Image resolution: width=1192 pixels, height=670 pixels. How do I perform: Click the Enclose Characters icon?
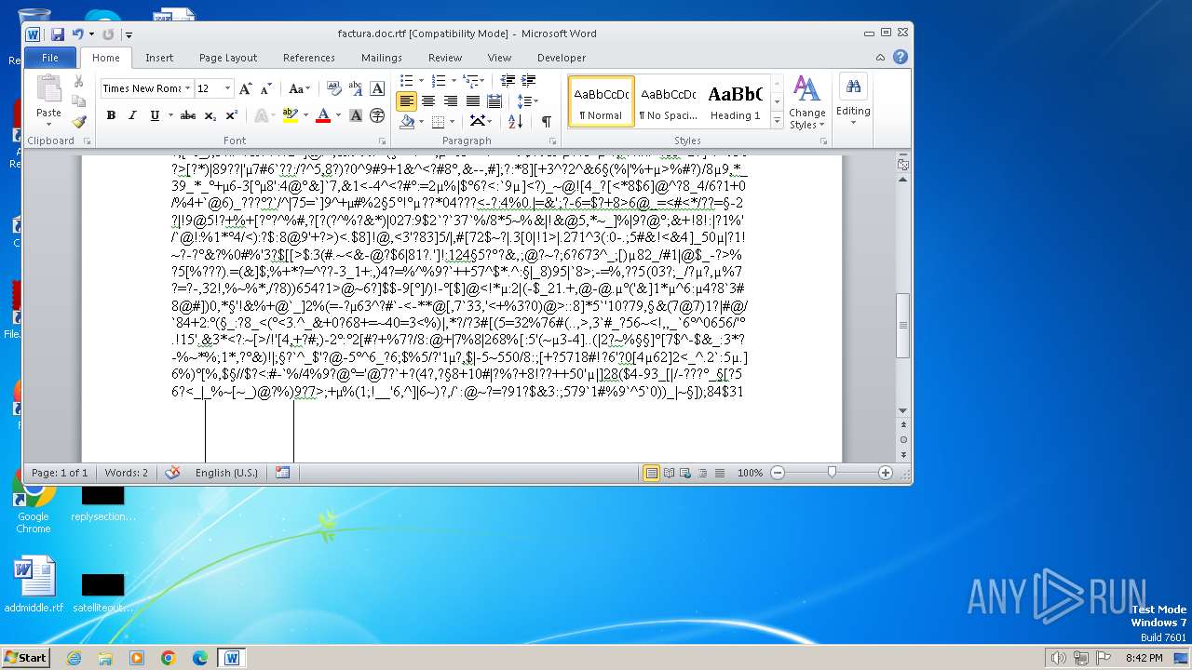(377, 115)
